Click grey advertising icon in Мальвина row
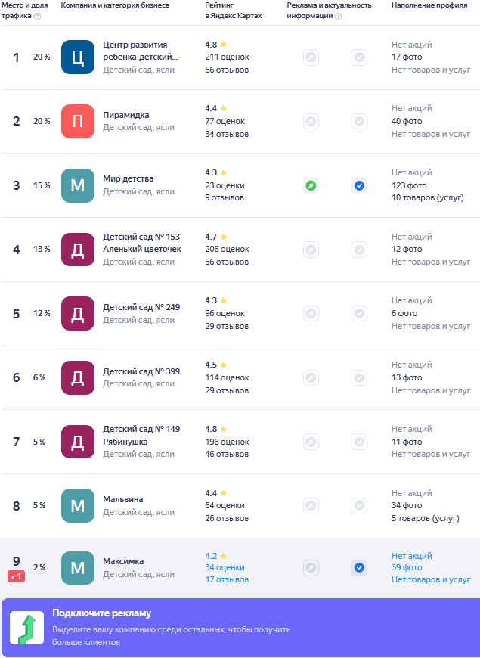The image size is (480, 658). pos(311,505)
